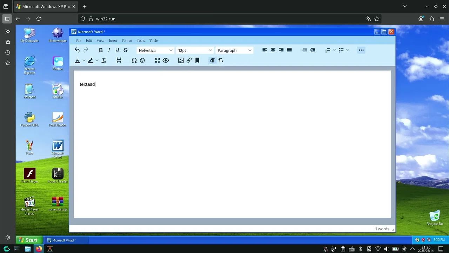
Task: Open the File menu in Word
Action: click(79, 41)
